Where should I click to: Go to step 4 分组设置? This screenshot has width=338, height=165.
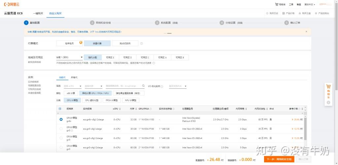231,23
